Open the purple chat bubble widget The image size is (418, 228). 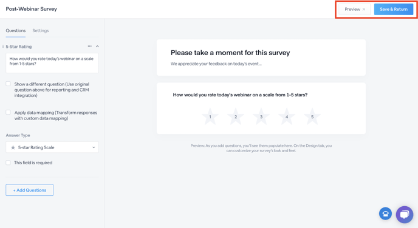pyautogui.click(x=405, y=215)
